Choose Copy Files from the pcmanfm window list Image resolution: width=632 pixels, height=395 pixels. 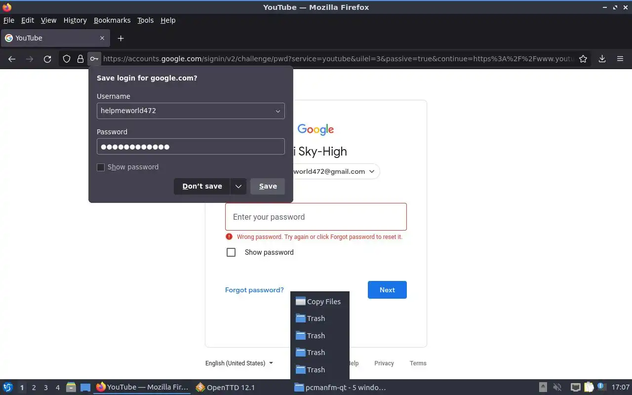click(319, 302)
